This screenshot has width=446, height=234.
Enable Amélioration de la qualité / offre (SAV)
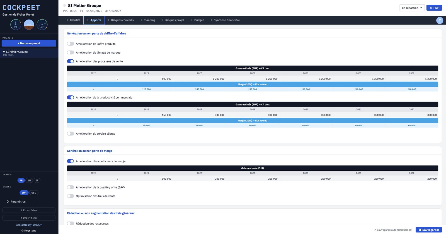[71, 187]
